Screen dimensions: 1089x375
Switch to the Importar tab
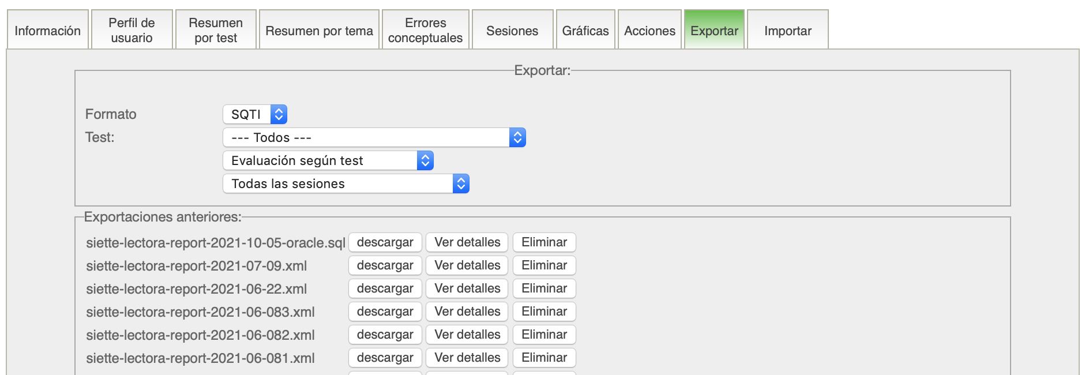[787, 31]
